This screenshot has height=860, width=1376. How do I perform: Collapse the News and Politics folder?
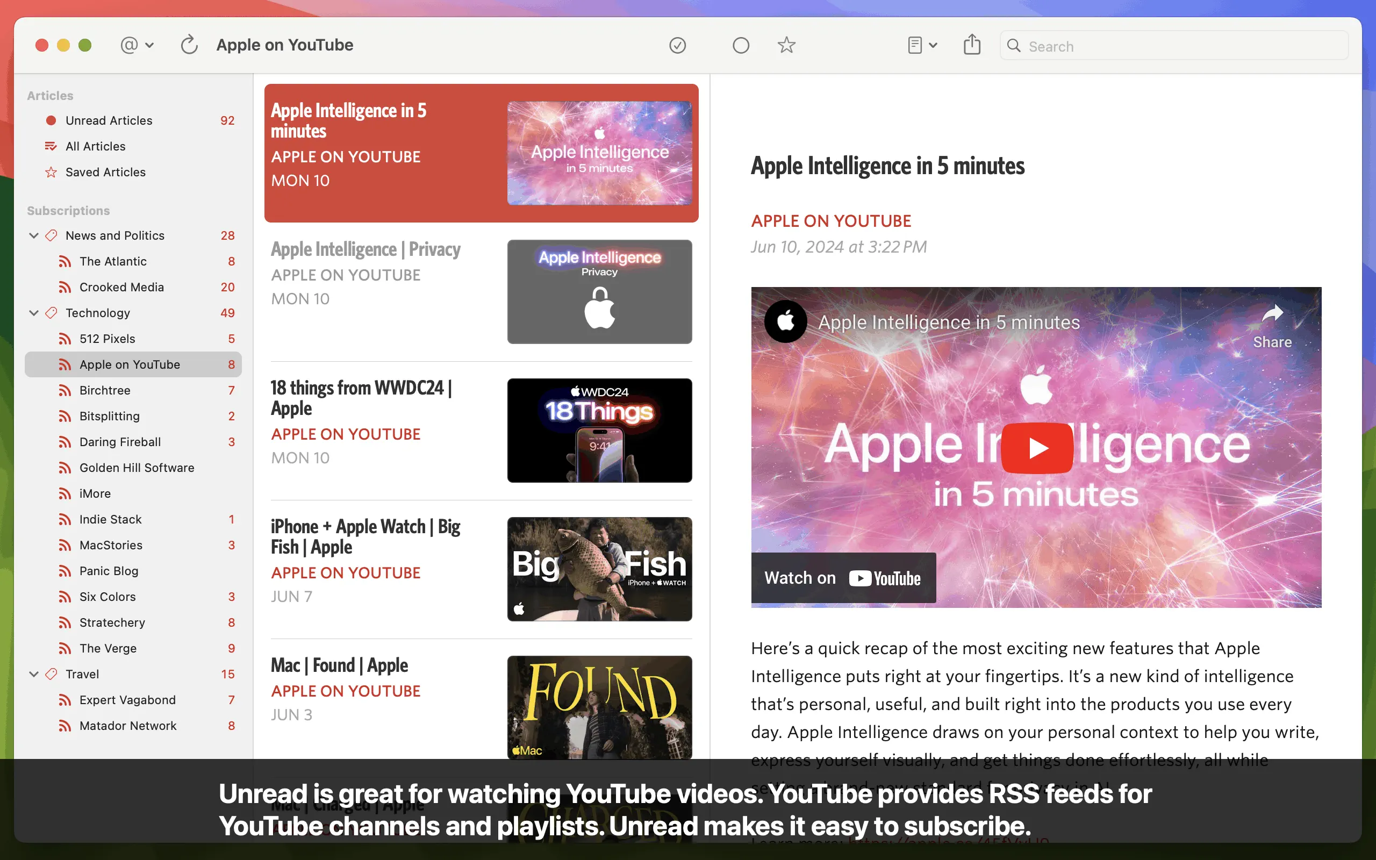pos(33,235)
